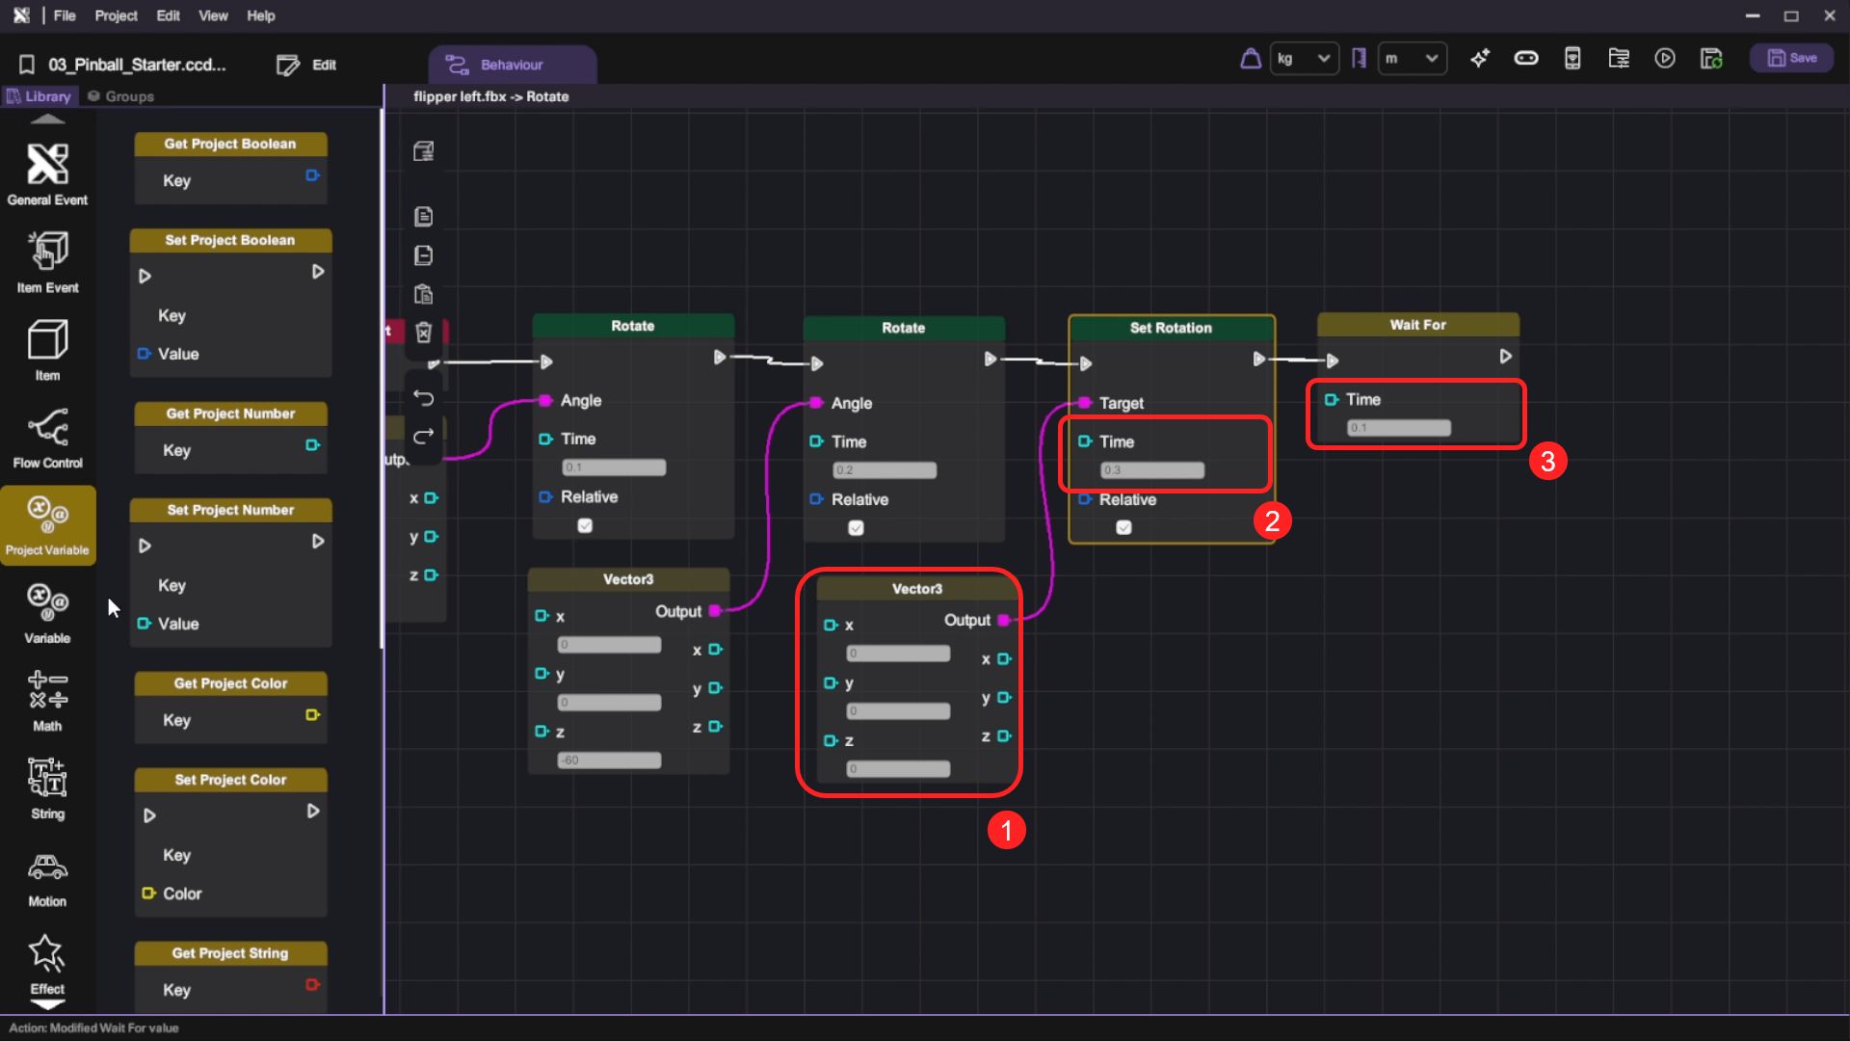
Task: Open the Project menu
Action: pyautogui.click(x=116, y=15)
